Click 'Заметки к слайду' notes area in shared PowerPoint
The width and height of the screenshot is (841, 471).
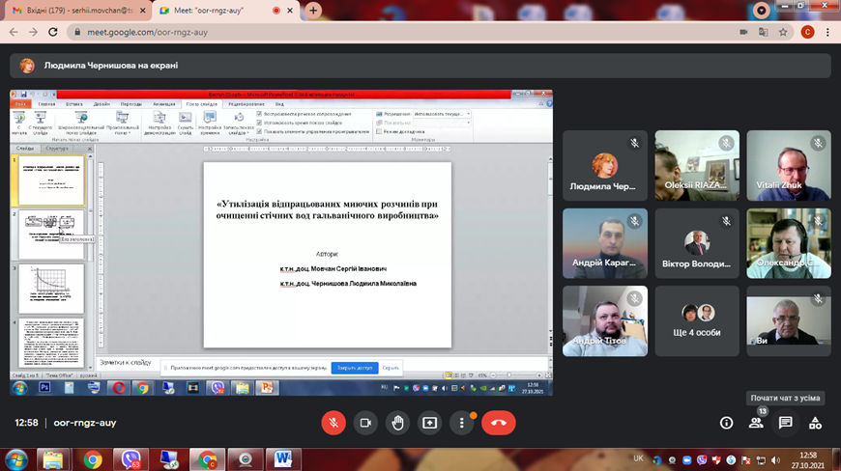point(322,362)
